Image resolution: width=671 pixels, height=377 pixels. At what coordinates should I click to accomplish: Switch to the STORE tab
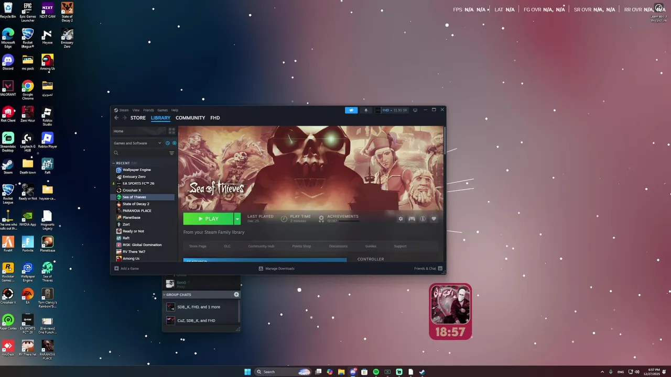138,118
